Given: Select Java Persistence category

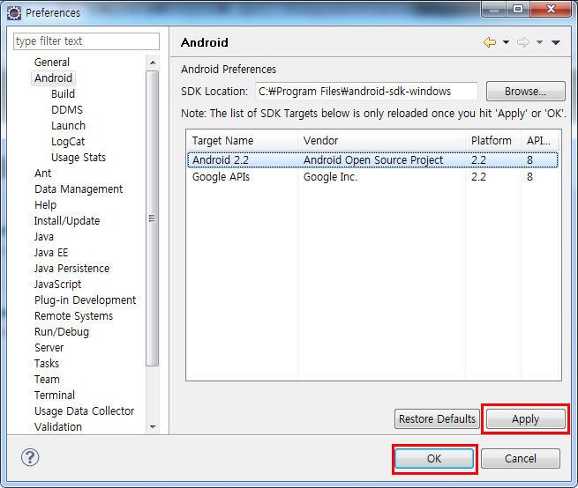Looking at the screenshot, I should point(71,269).
